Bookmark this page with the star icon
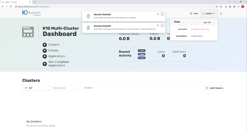Image resolution: width=247 pixels, height=133 pixels. pyautogui.click(x=221, y=6)
